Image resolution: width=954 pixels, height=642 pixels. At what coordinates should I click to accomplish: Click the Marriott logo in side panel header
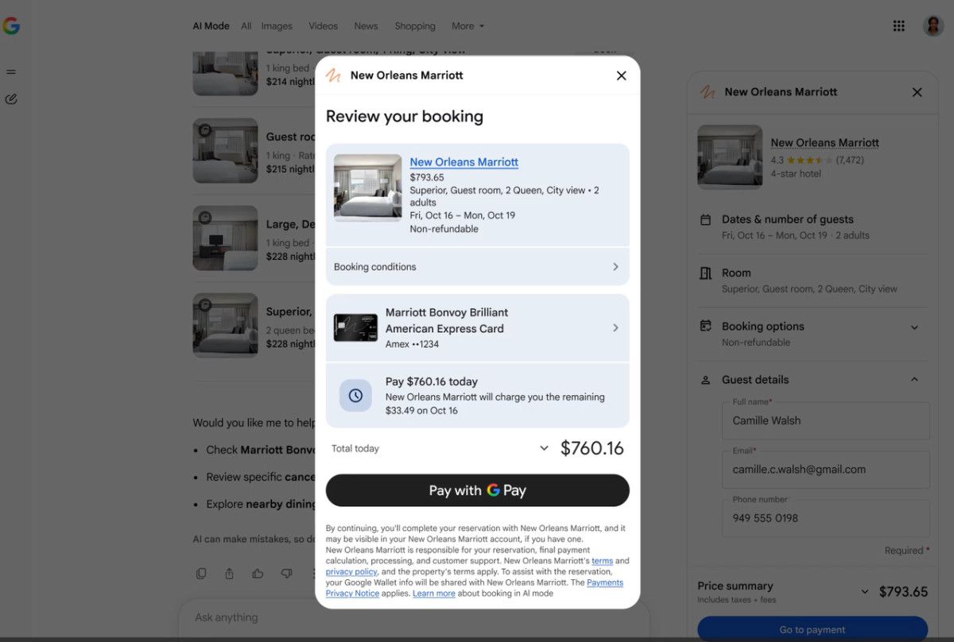708,92
